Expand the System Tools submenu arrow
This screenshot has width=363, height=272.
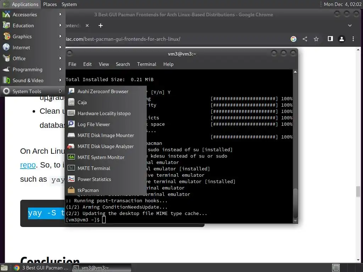[x=60, y=91]
